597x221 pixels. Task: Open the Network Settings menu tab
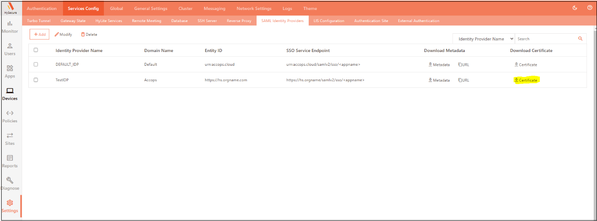[254, 8]
